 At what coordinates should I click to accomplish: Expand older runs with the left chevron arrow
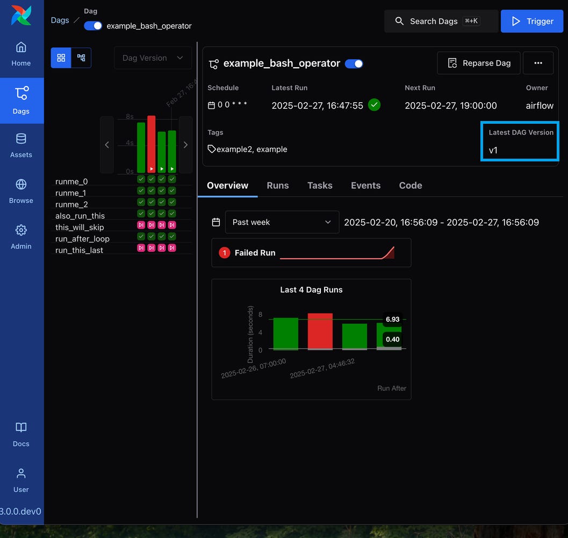click(106, 144)
